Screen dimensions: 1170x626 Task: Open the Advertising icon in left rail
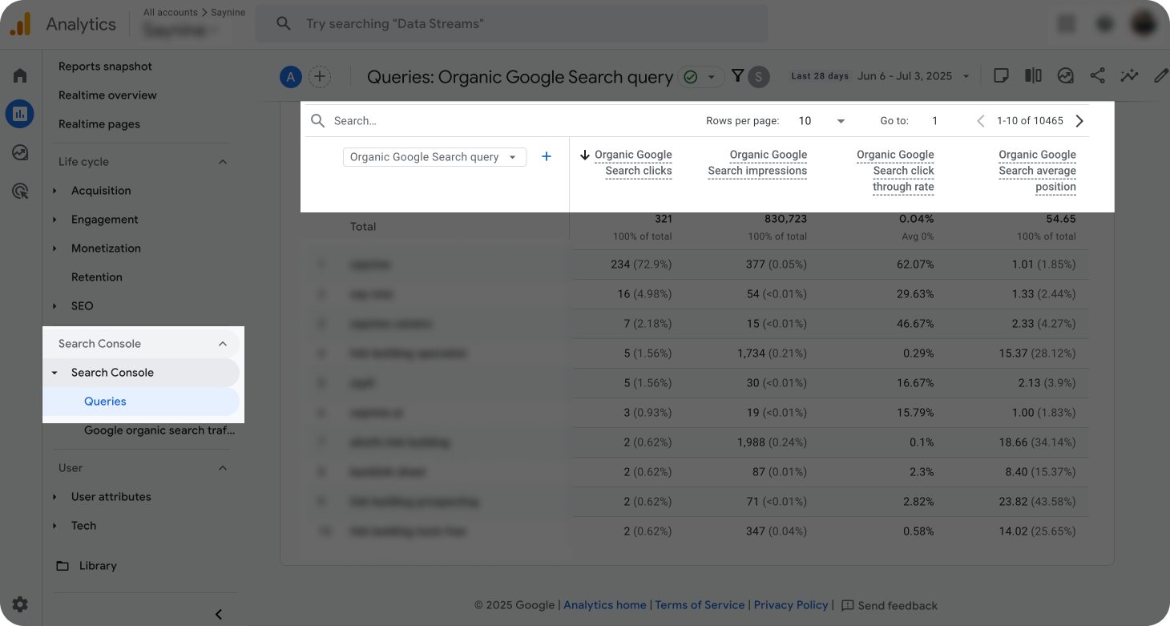tap(20, 191)
